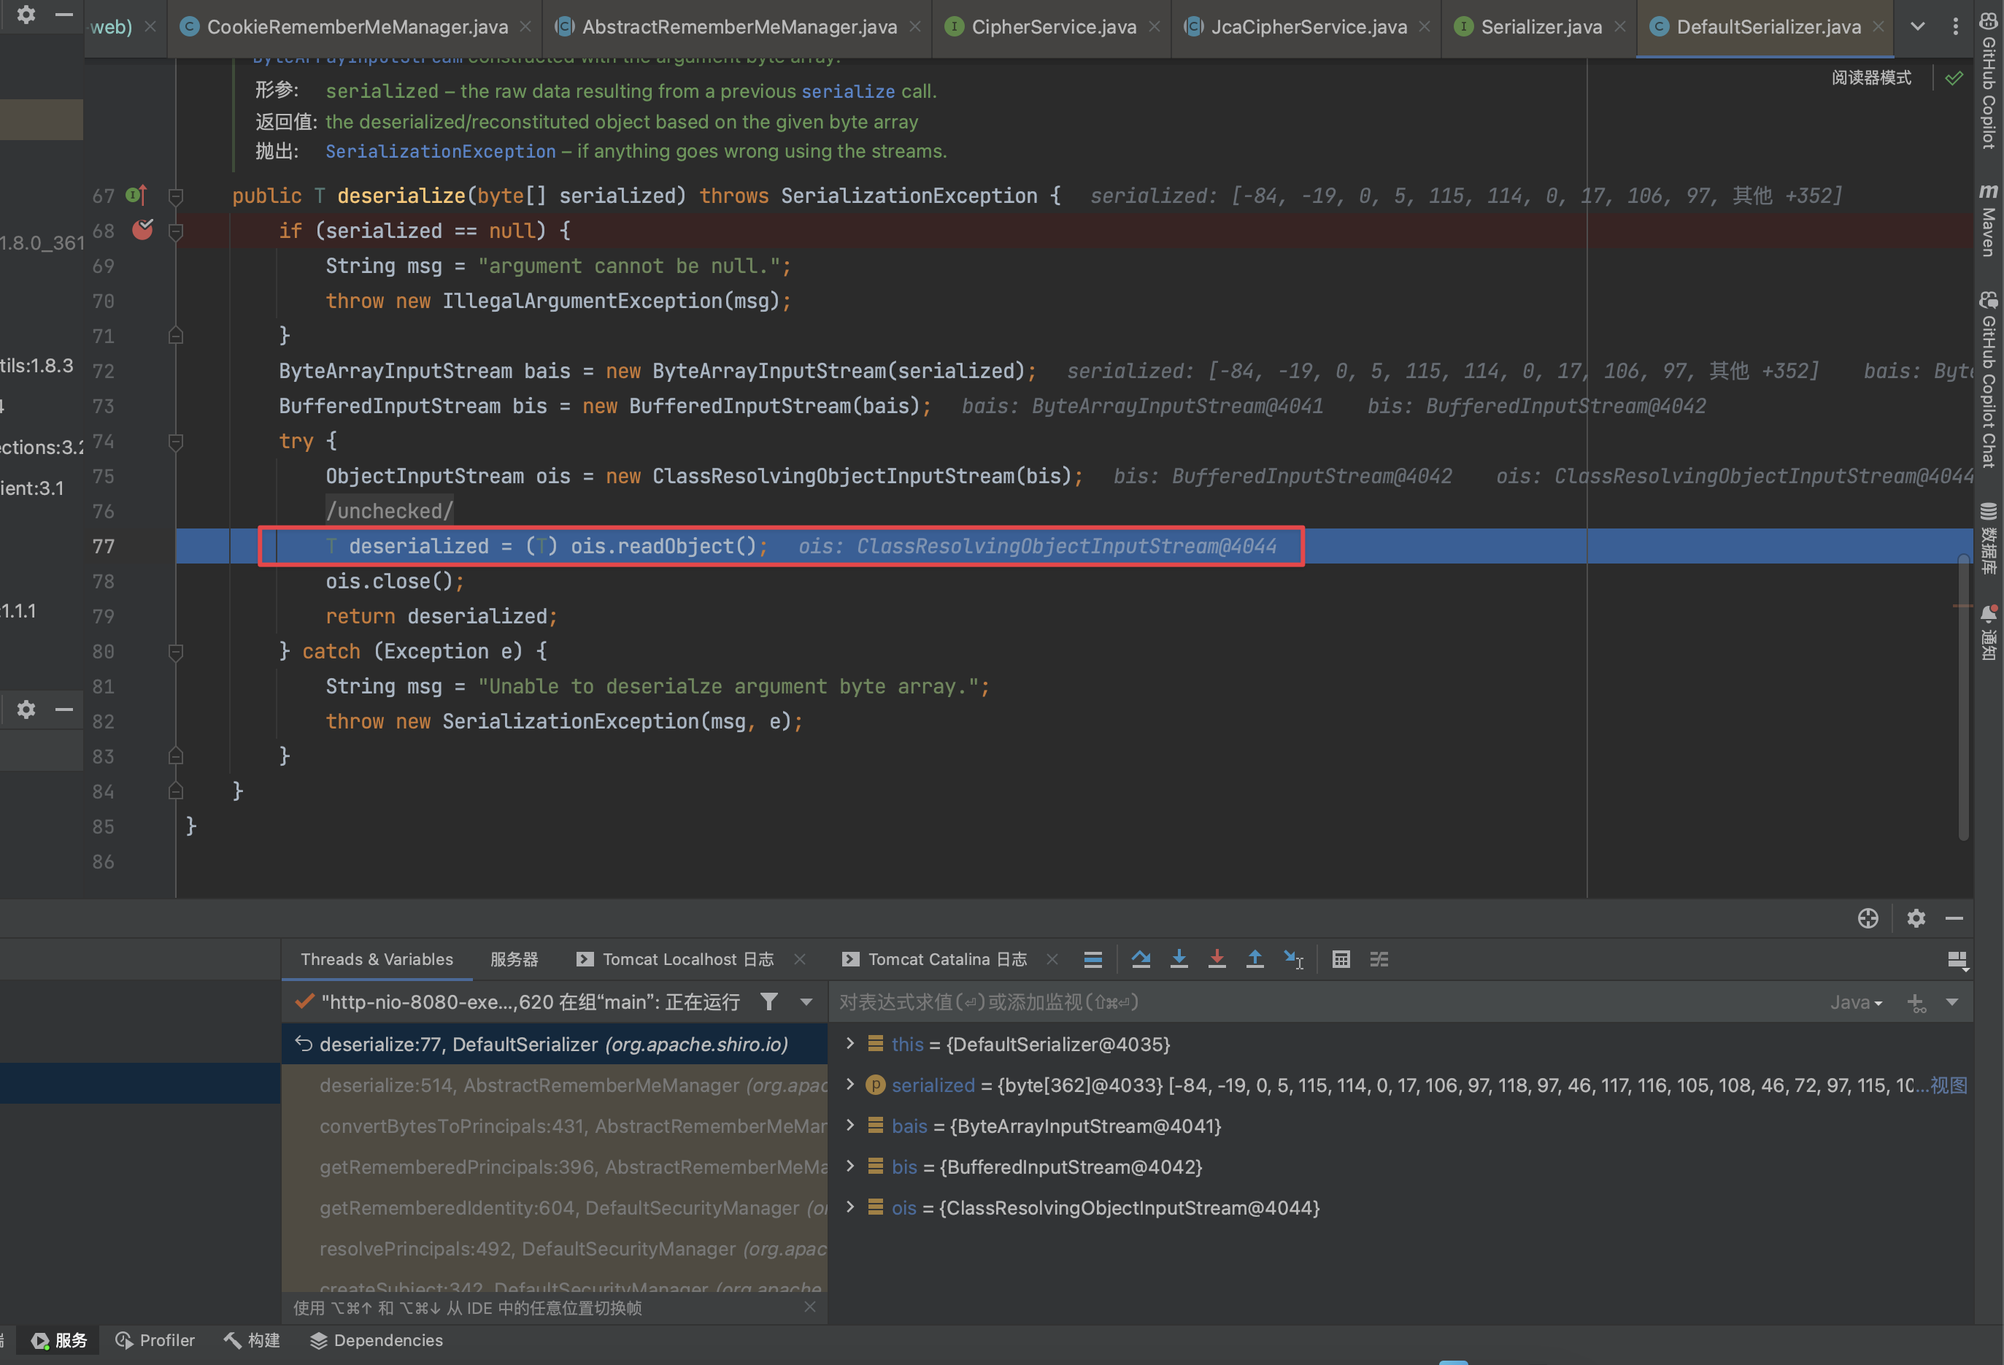Image resolution: width=2004 pixels, height=1365 pixels.
Task: Click lower-left panel gear icon
Action: click(26, 709)
